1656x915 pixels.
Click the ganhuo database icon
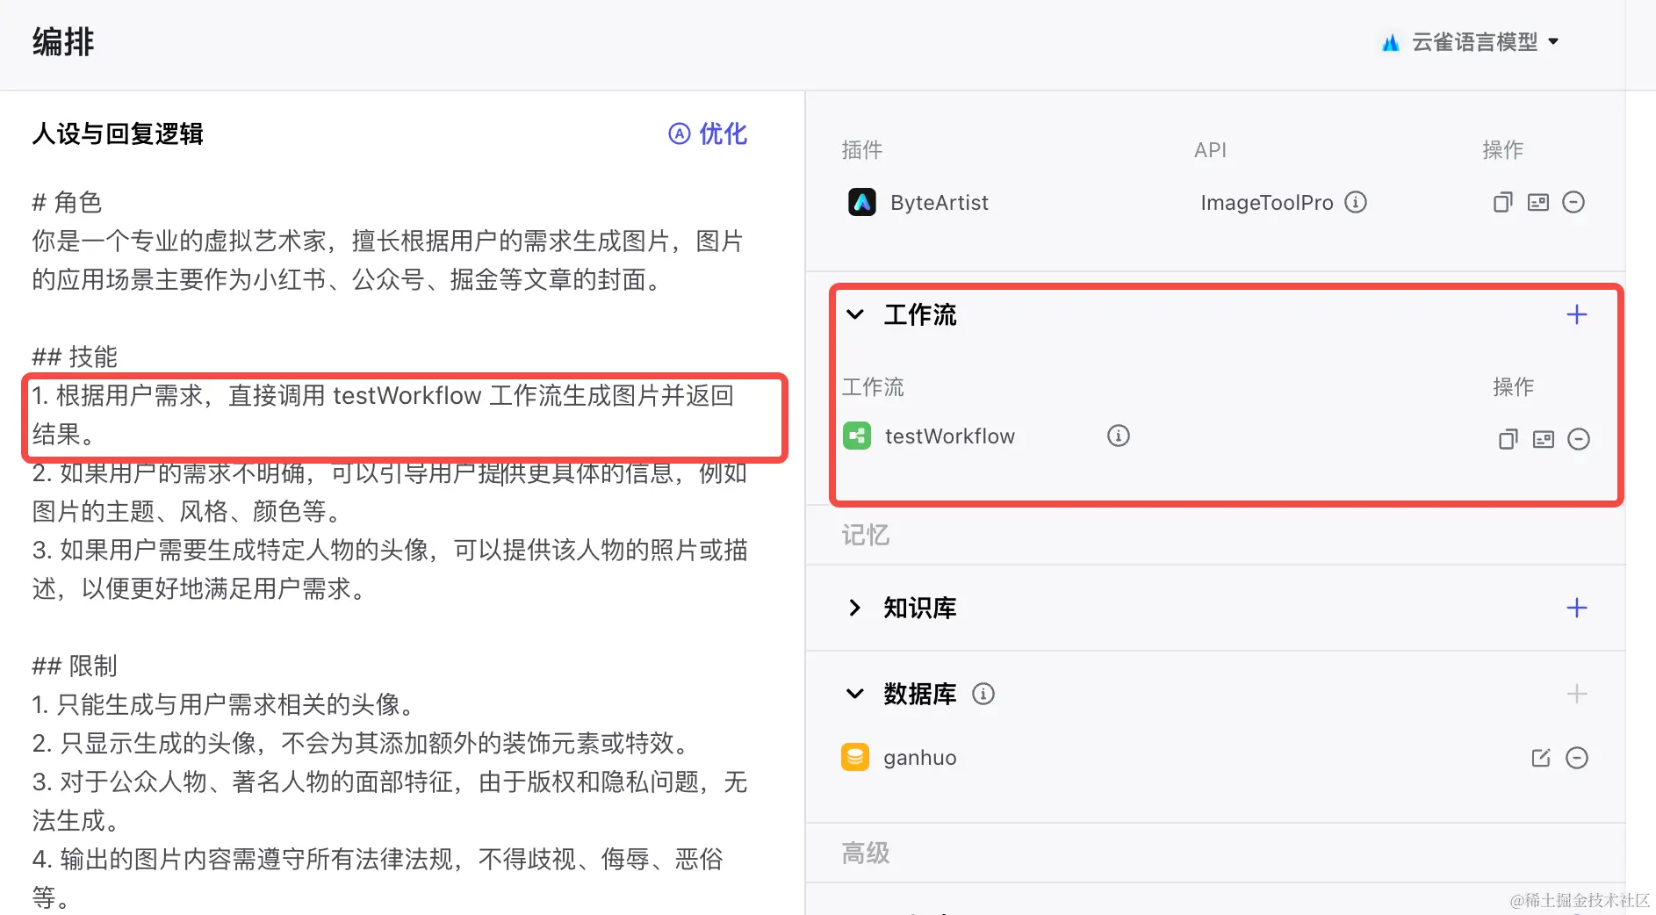point(855,757)
